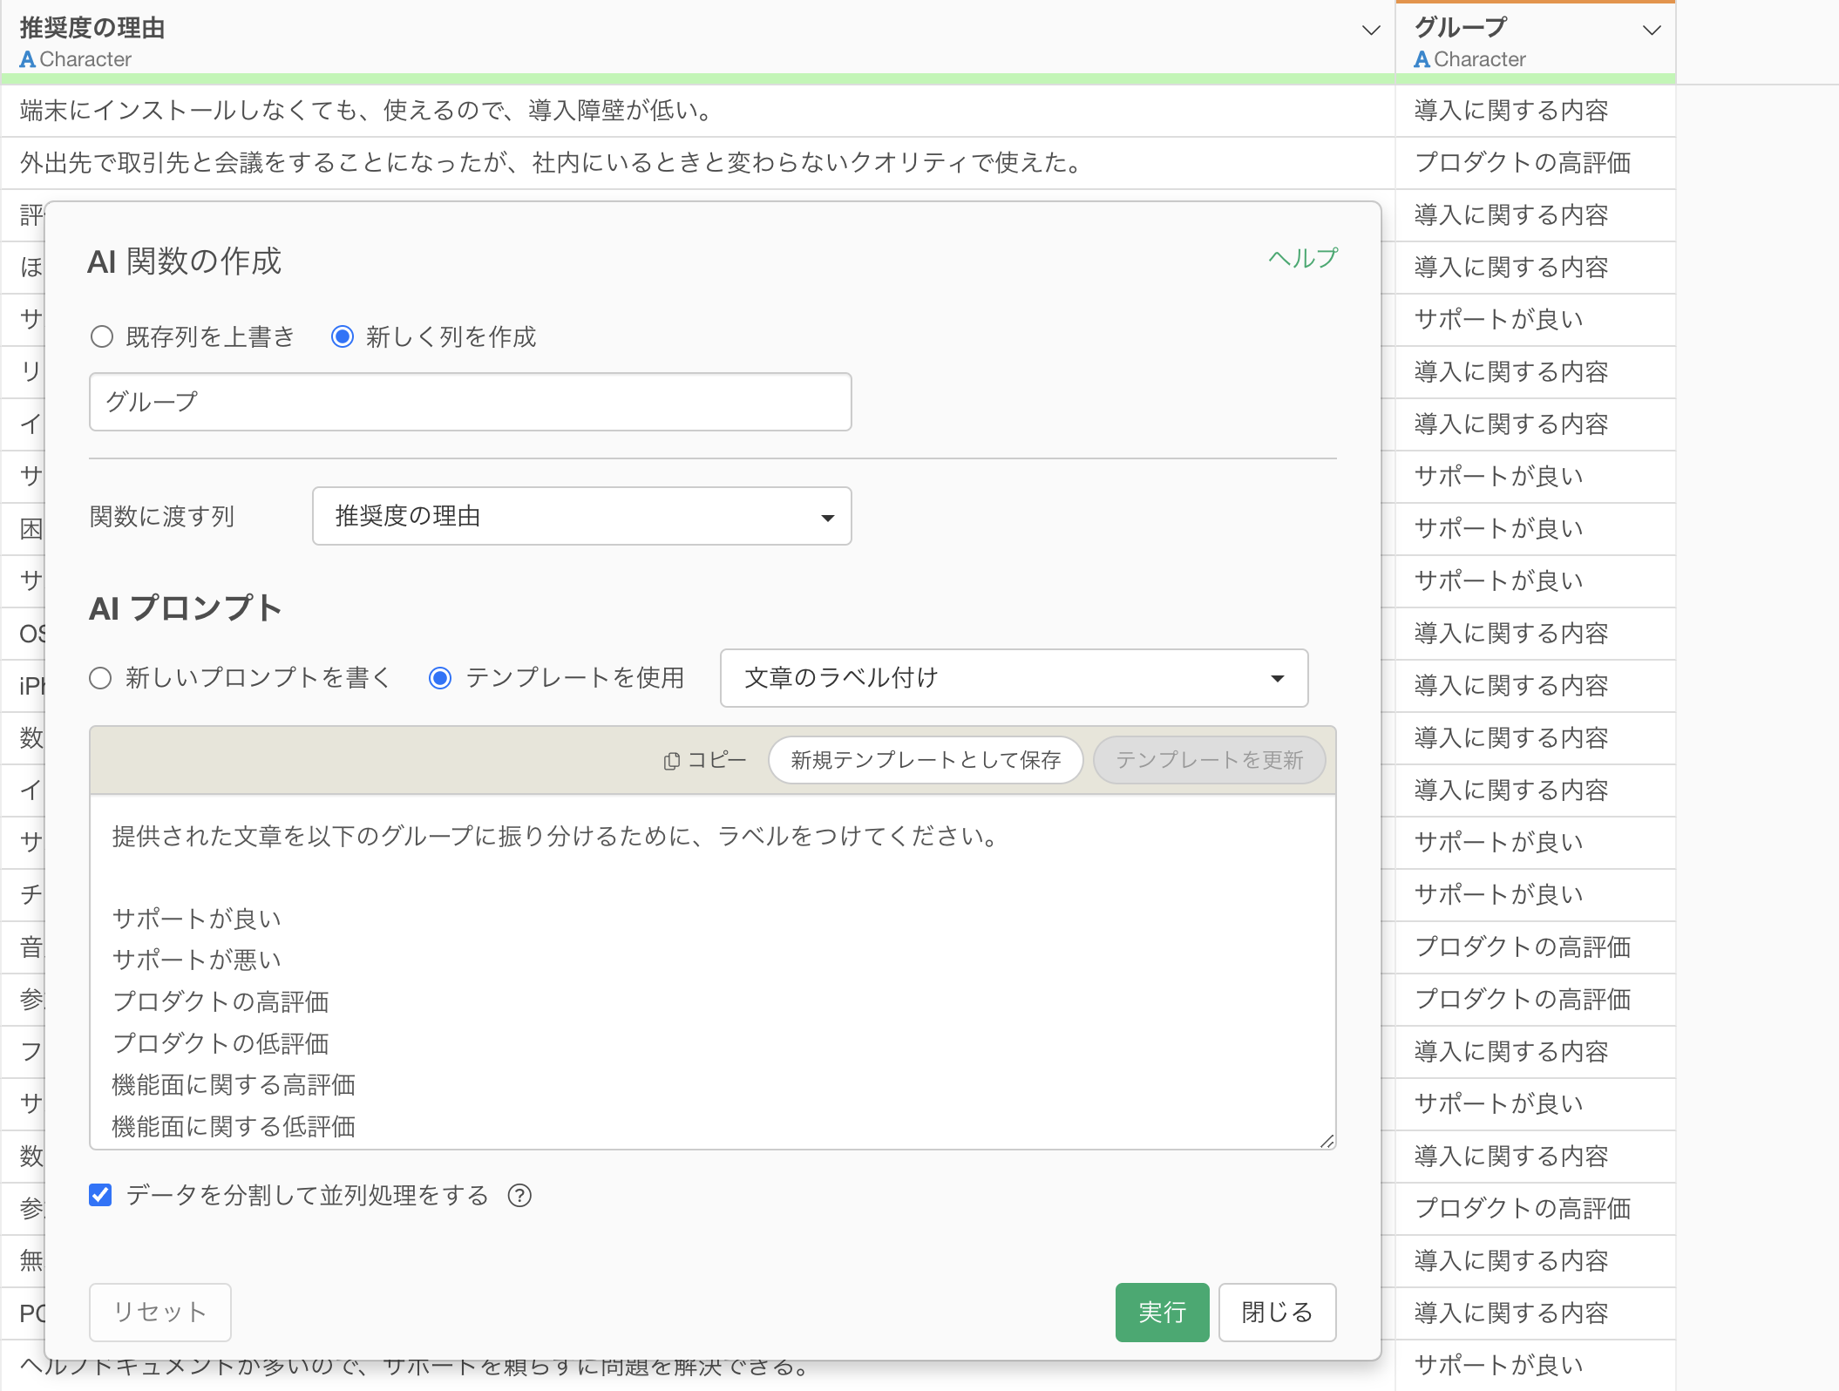This screenshot has height=1391, width=1839.
Task: Open 文章のラベル付け template dropdown
Action: click(1014, 678)
